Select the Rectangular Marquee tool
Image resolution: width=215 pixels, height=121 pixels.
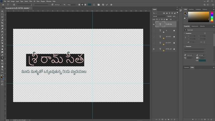(2, 14)
